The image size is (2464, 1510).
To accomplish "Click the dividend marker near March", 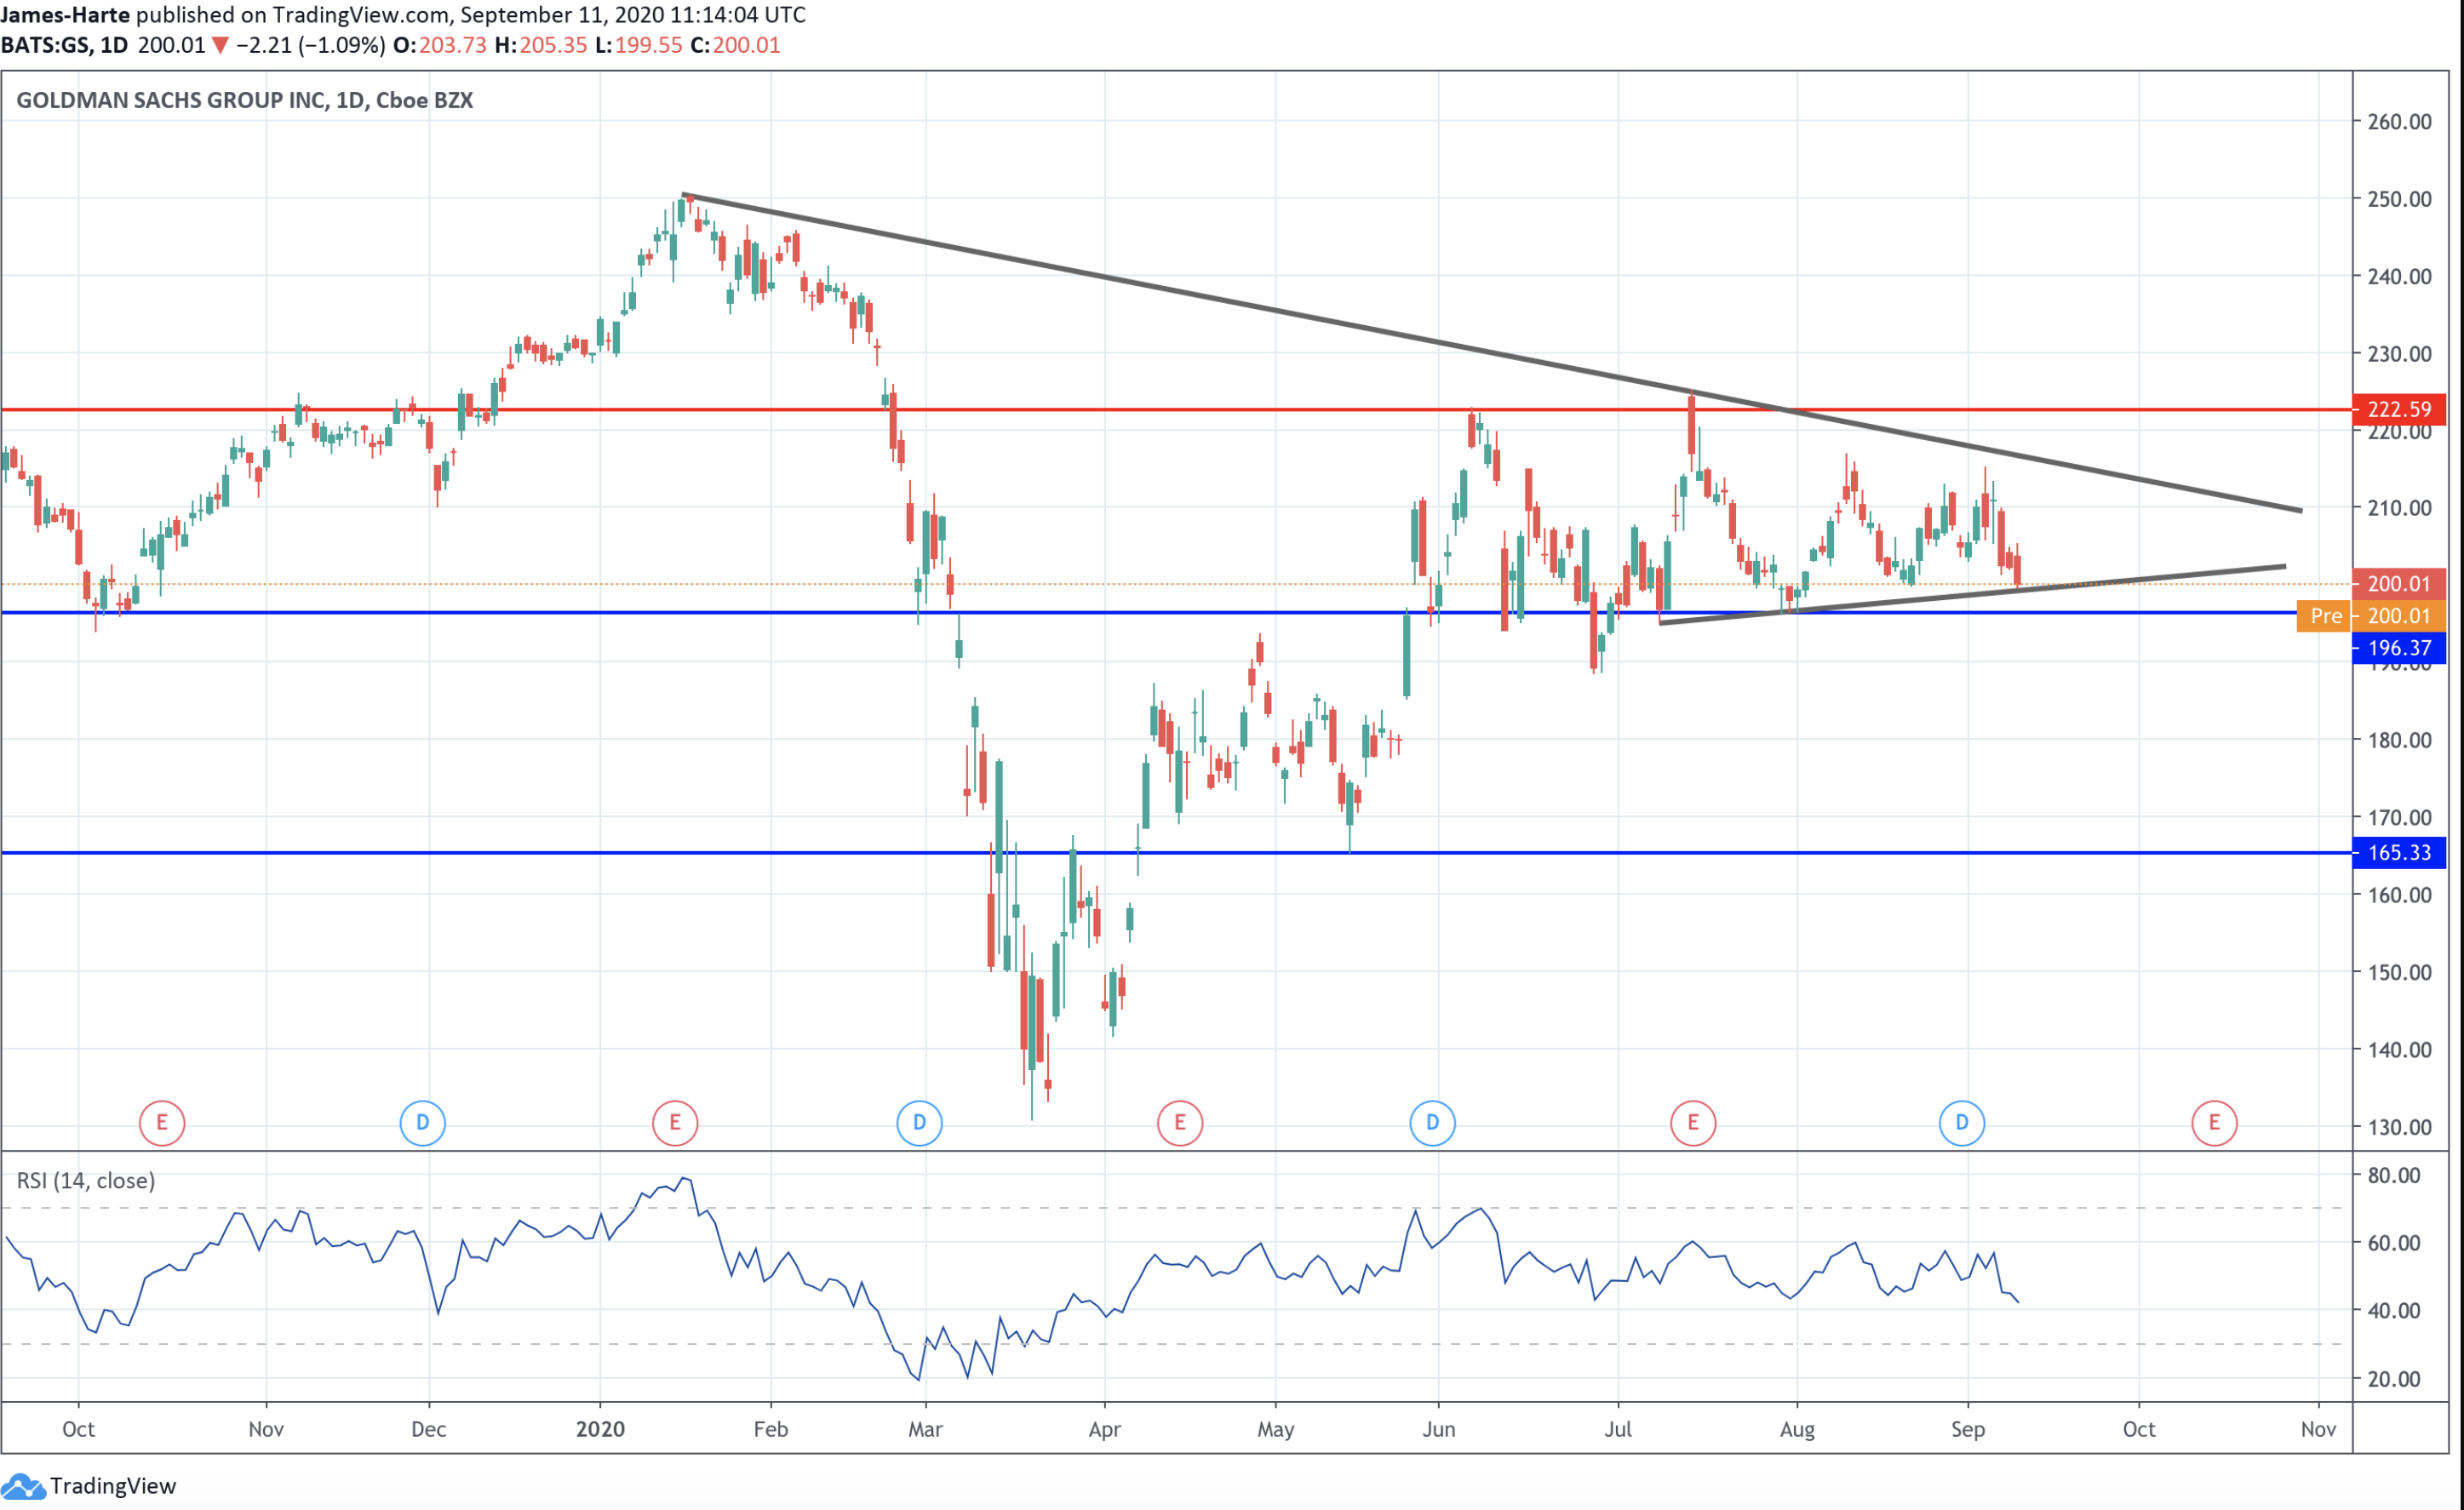I will [x=919, y=1122].
